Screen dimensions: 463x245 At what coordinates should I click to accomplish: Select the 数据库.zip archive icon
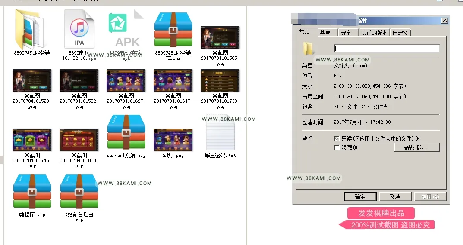tap(32, 191)
